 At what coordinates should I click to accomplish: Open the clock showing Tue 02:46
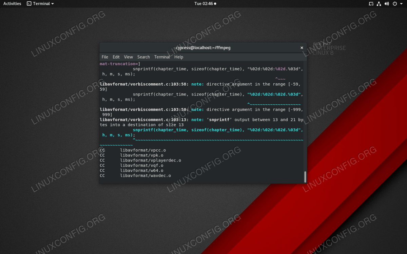[205, 4]
